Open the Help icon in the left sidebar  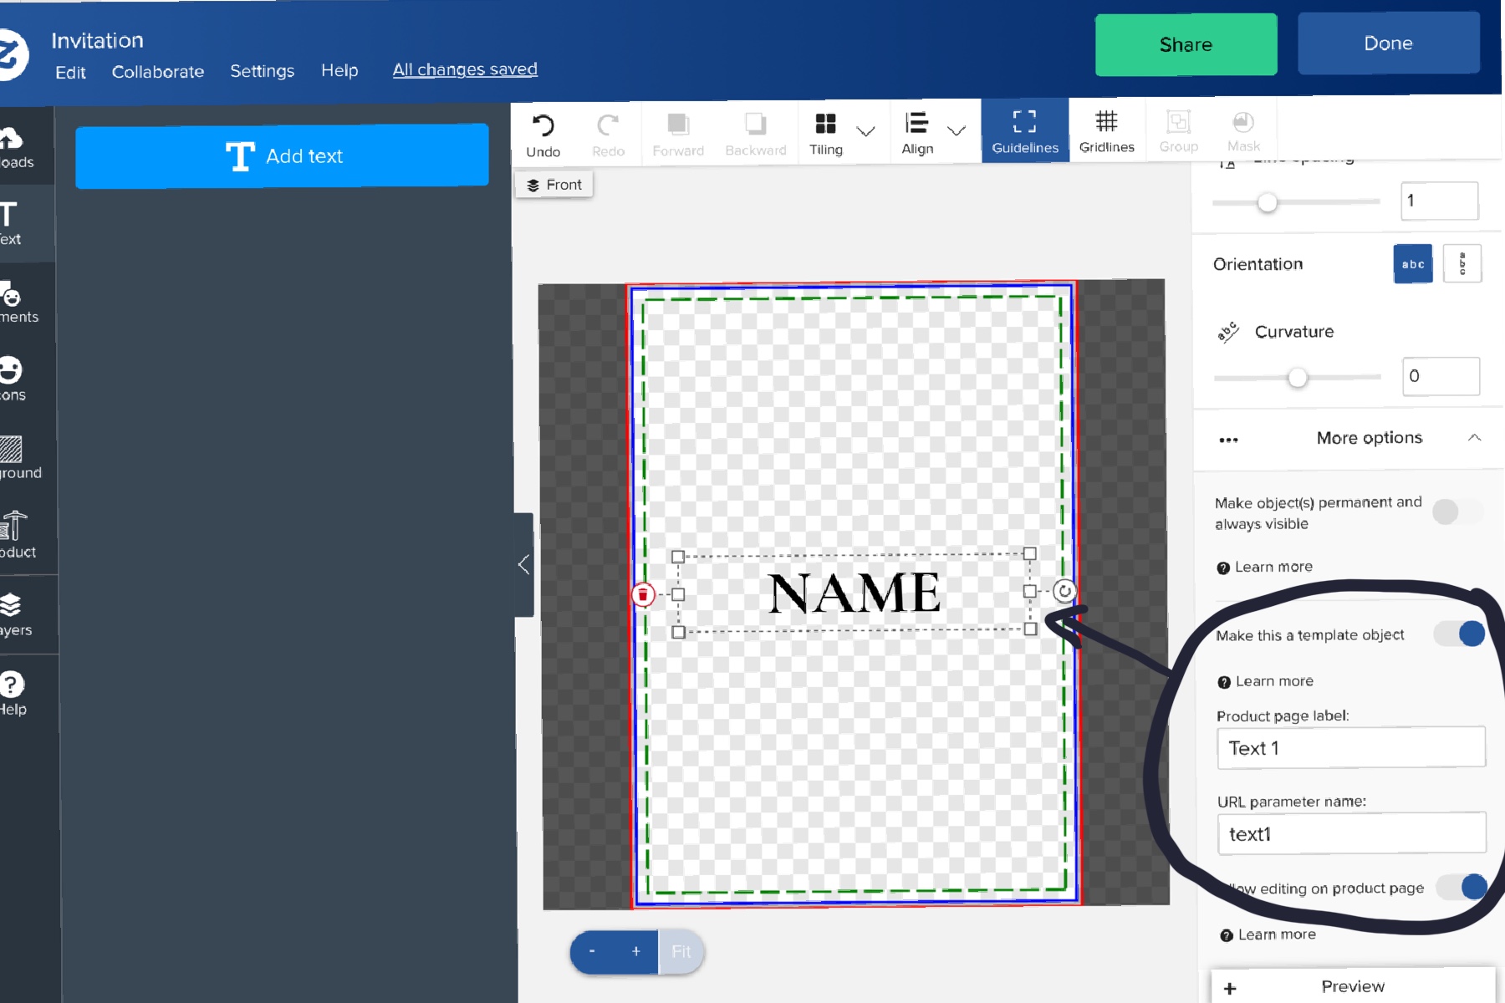13,694
